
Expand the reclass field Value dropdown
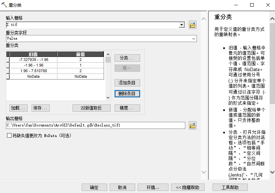coord(194,39)
